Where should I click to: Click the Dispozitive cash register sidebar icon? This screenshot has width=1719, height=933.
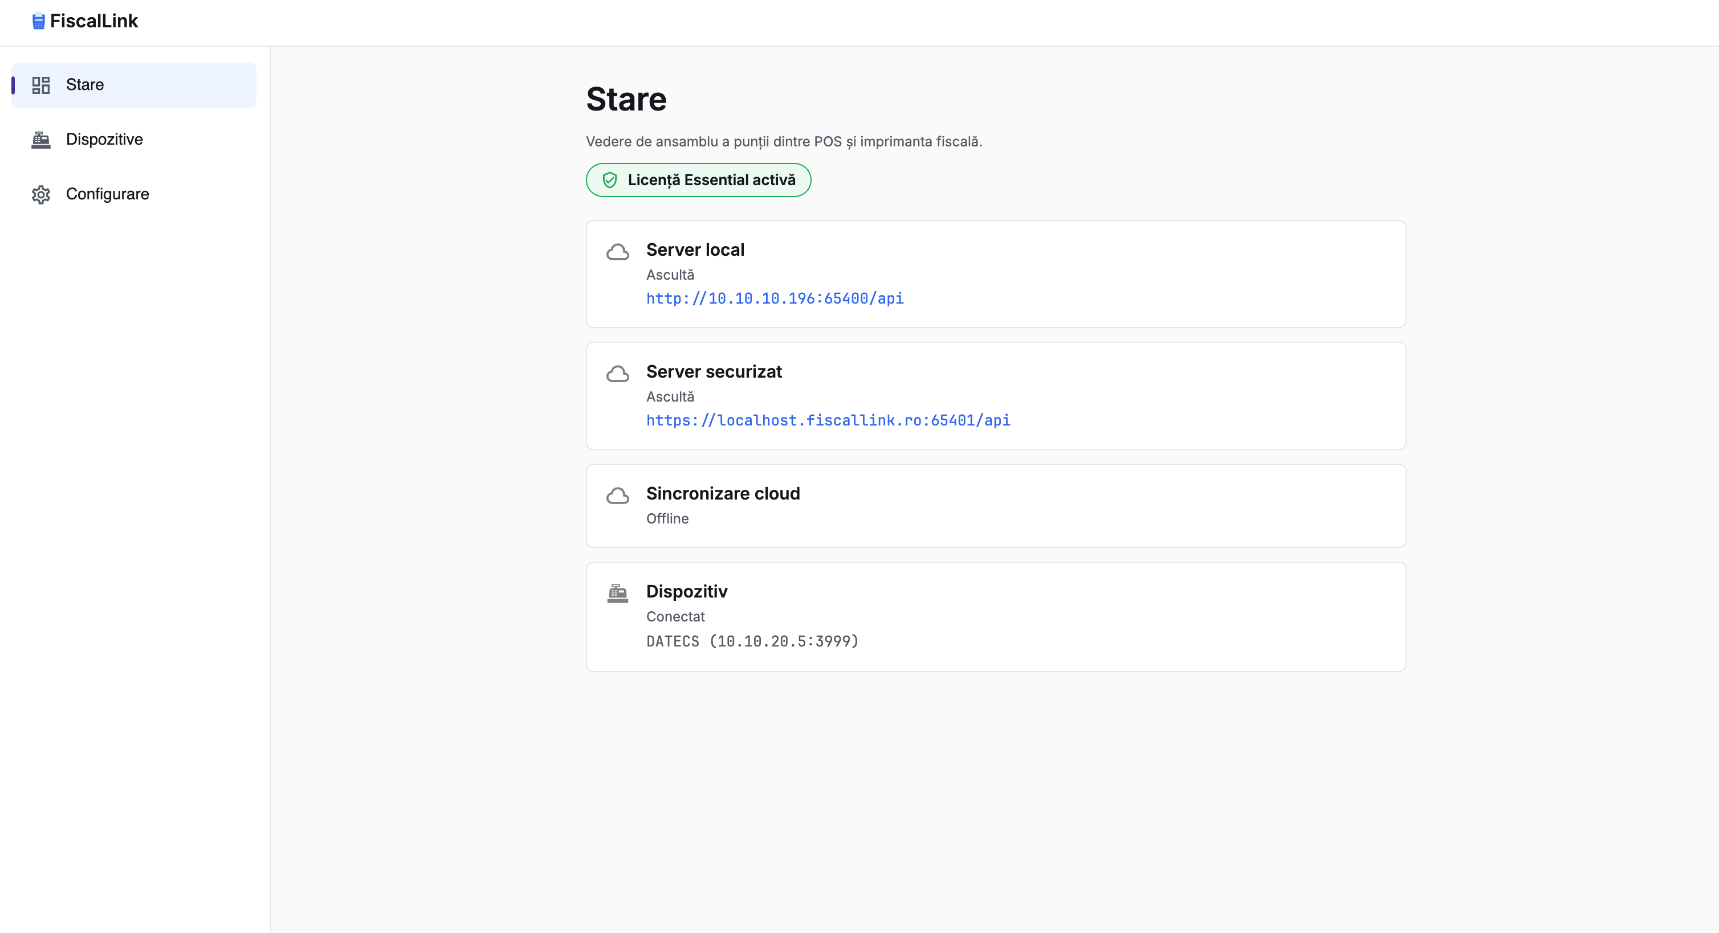click(42, 140)
